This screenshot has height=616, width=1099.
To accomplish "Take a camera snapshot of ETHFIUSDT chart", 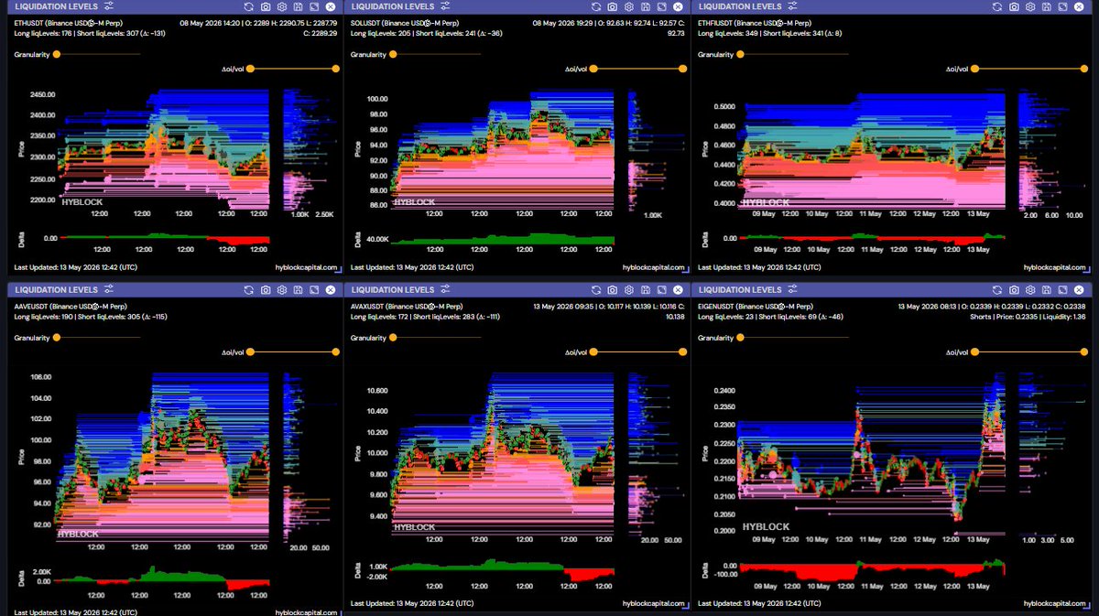I will tap(1014, 6).
